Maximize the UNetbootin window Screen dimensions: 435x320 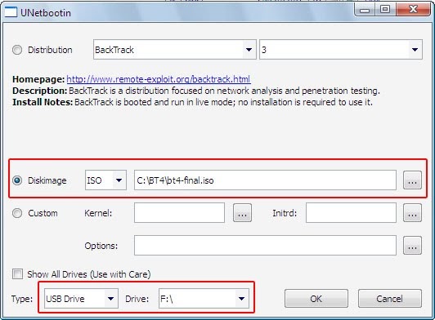tap(385, 10)
